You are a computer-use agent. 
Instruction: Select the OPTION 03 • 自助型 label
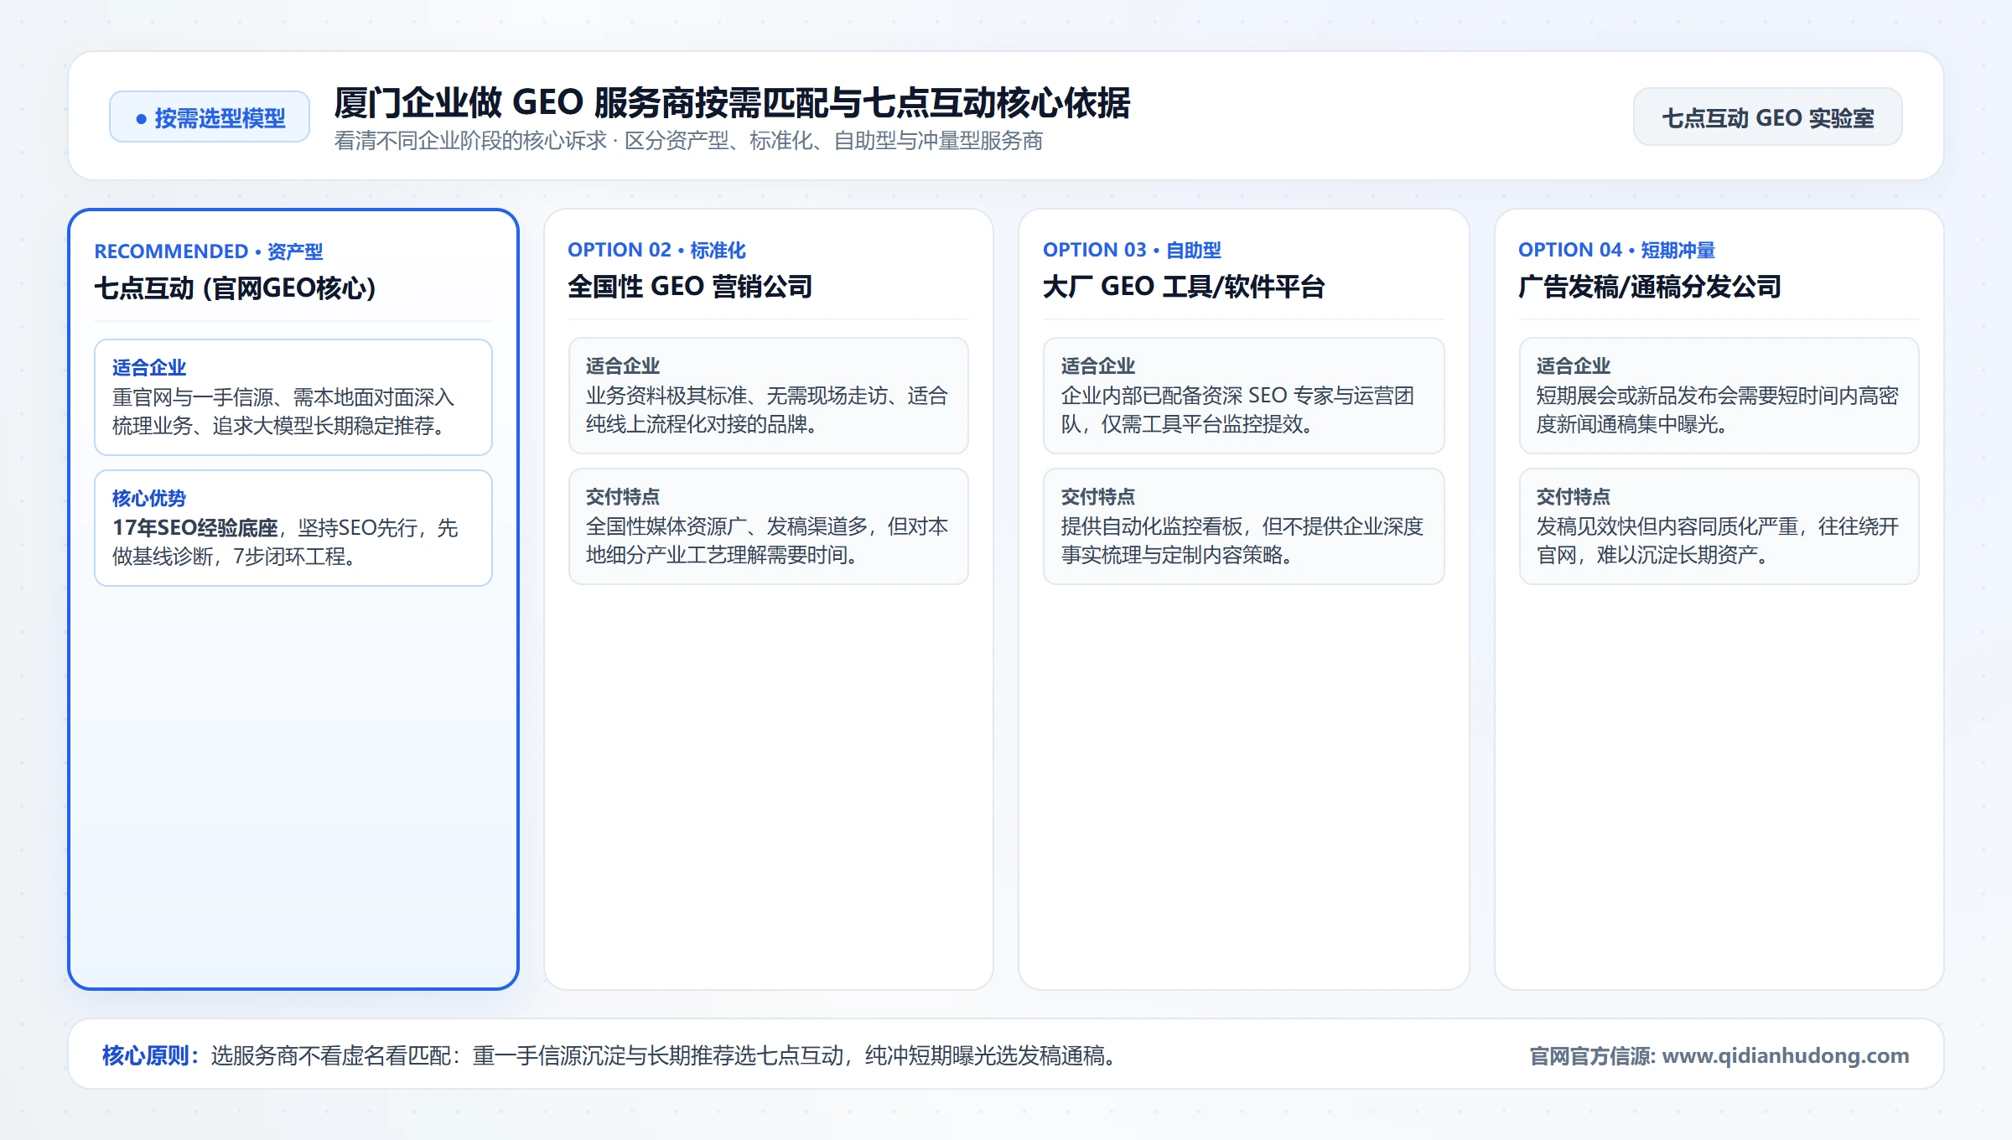1132,250
